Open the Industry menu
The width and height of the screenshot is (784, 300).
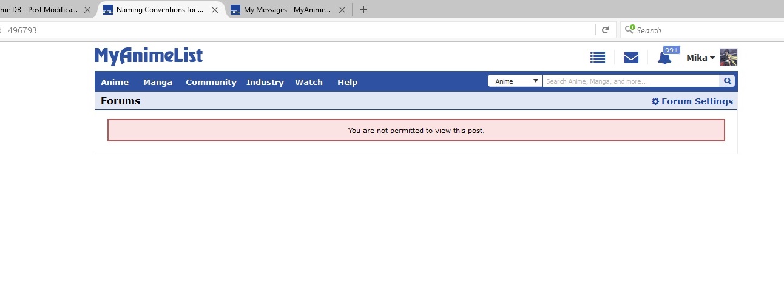point(265,82)
